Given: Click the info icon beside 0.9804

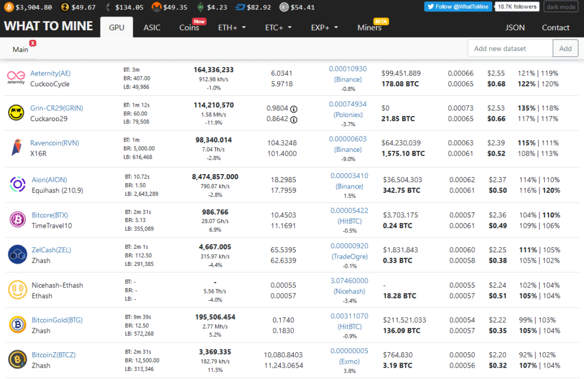Looking at the screenshot, I should (x=294, y=108).
